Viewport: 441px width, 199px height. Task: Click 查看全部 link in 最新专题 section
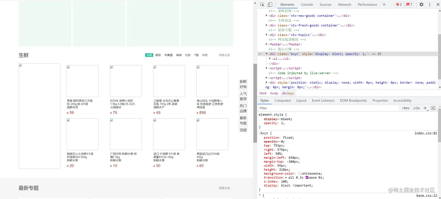[x=224, y=188]
